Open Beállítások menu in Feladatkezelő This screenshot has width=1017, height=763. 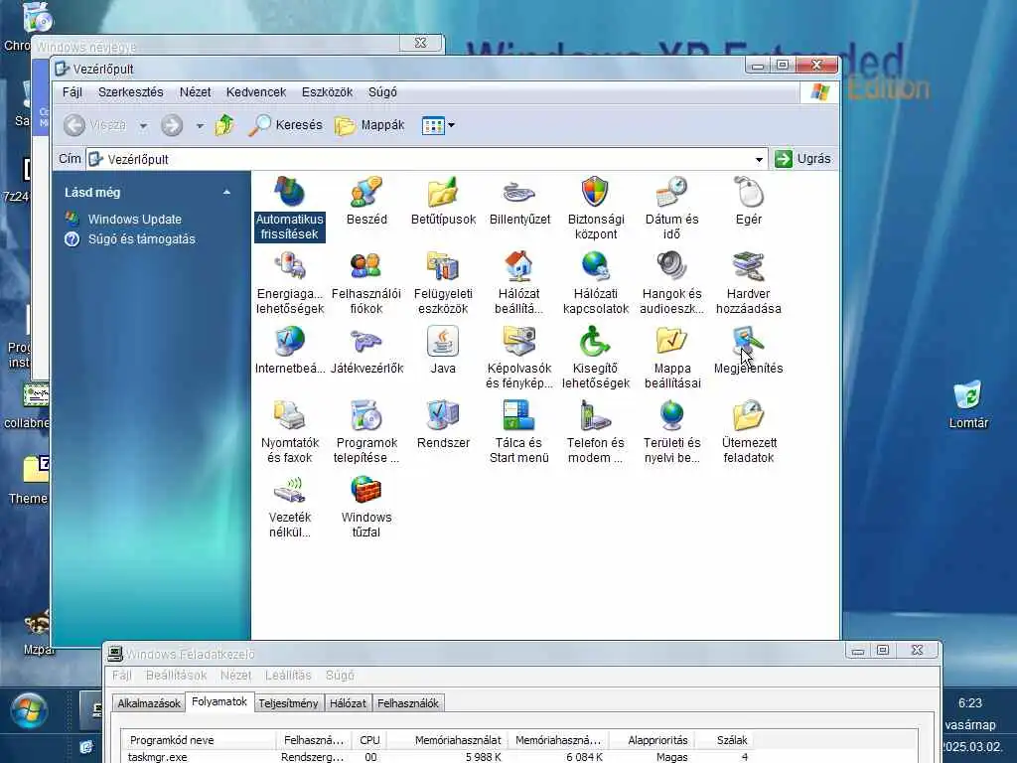[x=177, y=676]
